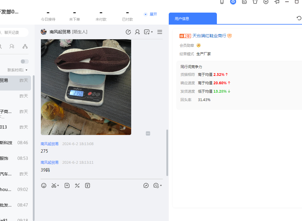Open conversation at 09:02
This screenshot has width=302, height=221.
(15, 190)
